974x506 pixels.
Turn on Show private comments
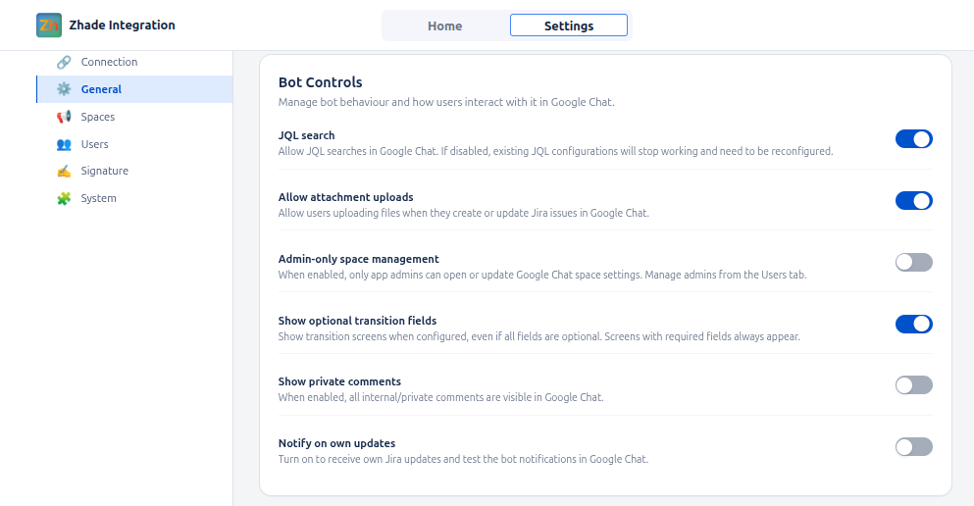(x=913, y=384)
